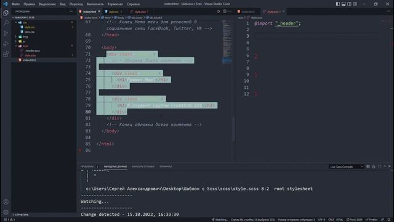Click the VS Code logo icon

(x=6, y=4)
